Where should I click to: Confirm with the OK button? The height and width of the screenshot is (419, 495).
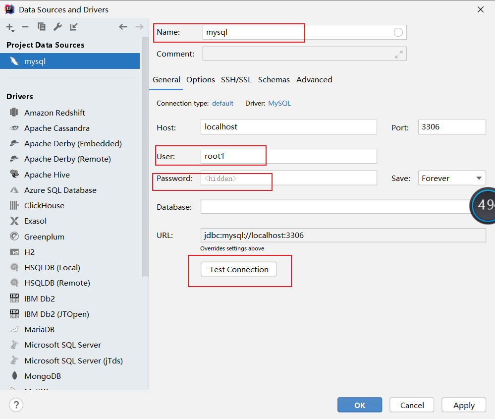(360, 405)
